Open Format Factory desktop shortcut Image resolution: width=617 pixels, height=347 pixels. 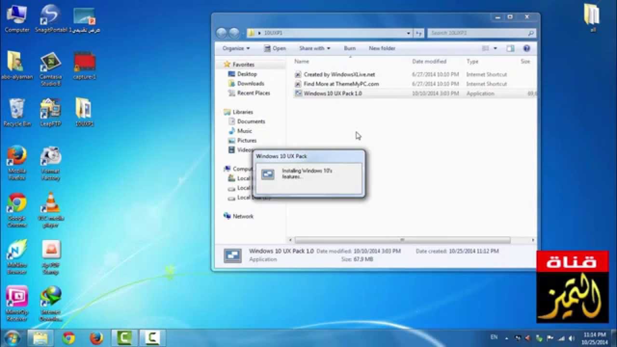(50, 163)
